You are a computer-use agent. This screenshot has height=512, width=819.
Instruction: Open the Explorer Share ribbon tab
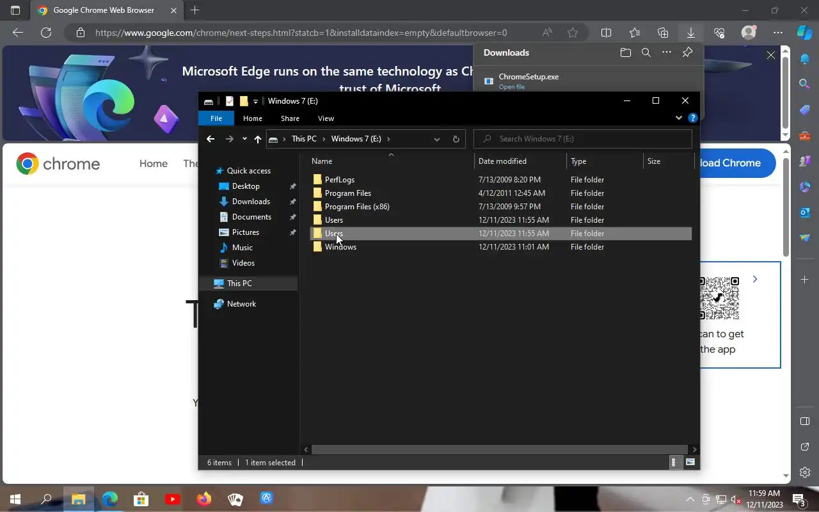(x=290, y=118)
